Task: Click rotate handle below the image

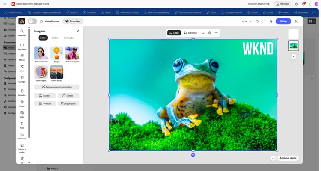Action: [x=193, y=155]
